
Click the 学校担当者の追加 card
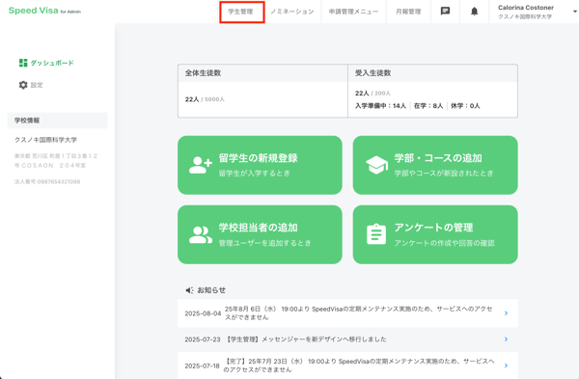coord(260,234)
